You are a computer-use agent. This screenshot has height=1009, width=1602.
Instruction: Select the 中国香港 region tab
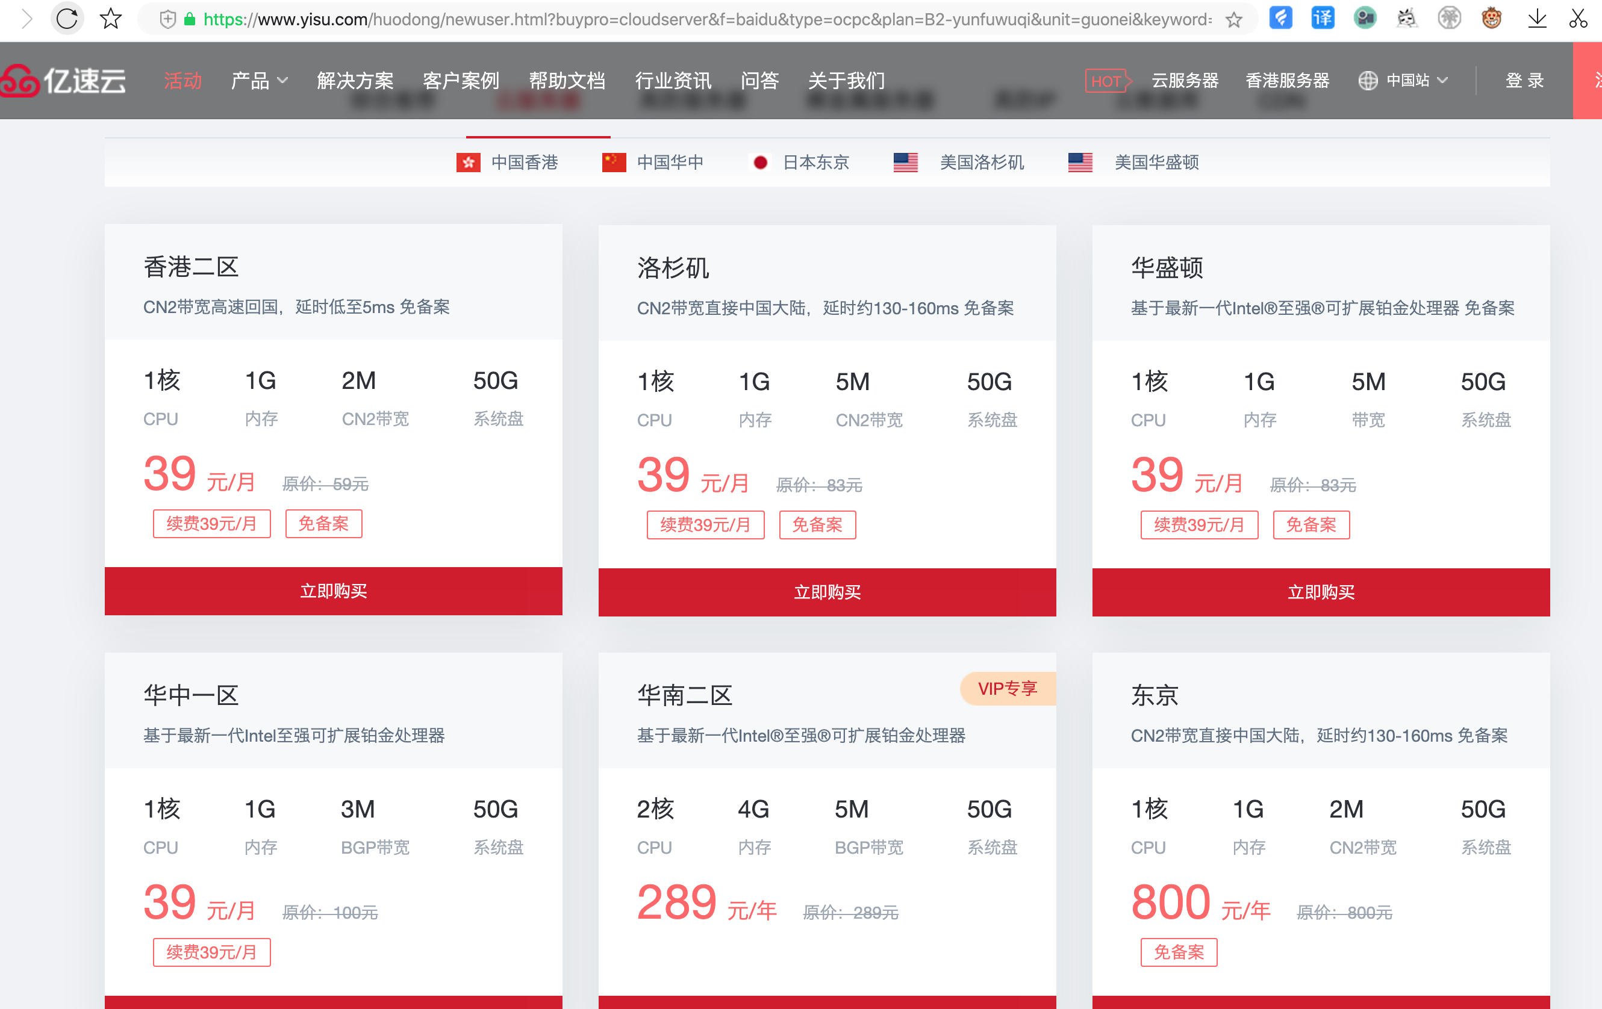click(x=508, y=163)
